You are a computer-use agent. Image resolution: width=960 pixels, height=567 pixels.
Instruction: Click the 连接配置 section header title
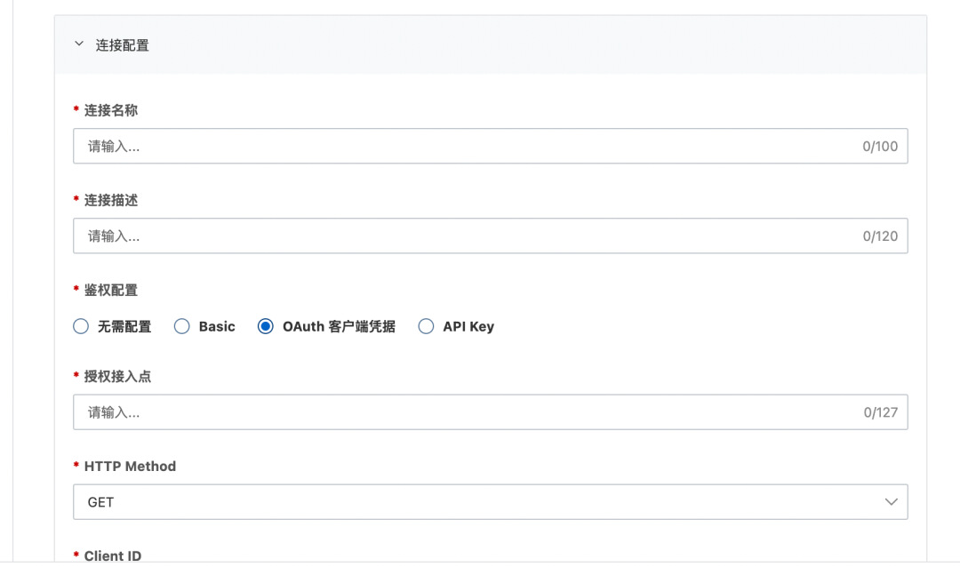(x=123, y=45)
